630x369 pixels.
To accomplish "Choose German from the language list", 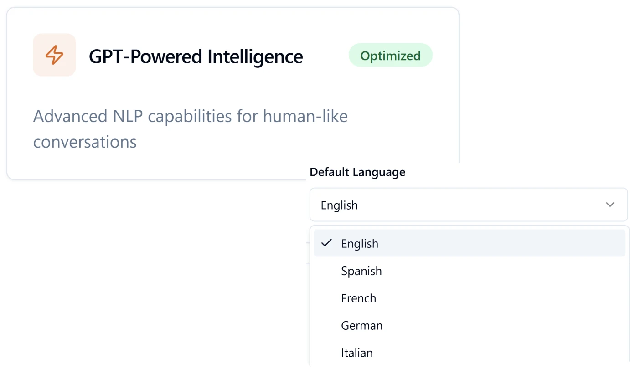I will click(x=361, y=325).
